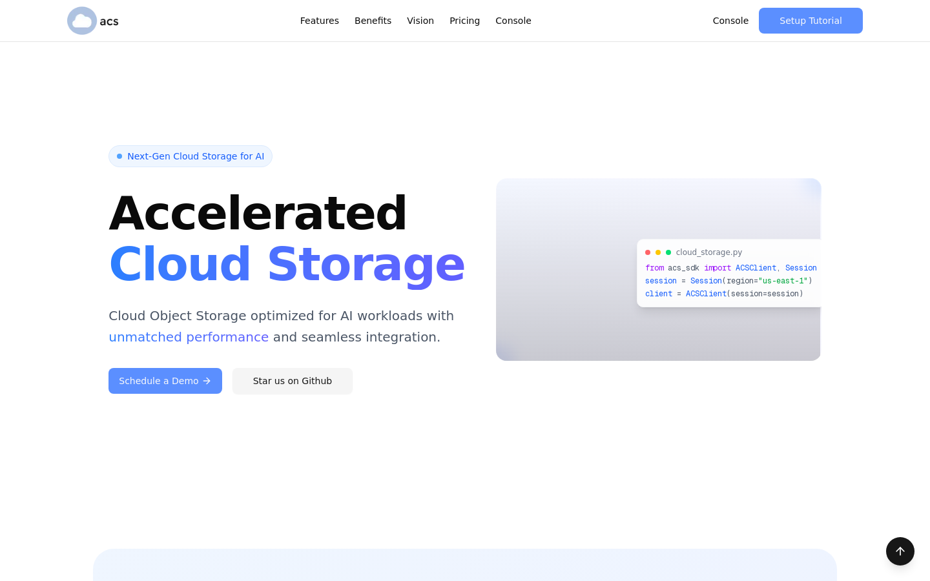Open the Console link beside Setup Tutorial

point(730,21)
